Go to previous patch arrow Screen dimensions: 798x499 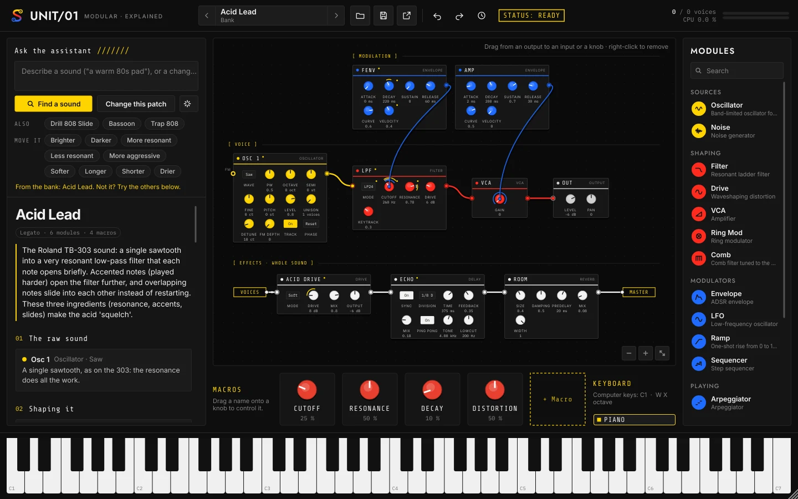tap(207, 16)
